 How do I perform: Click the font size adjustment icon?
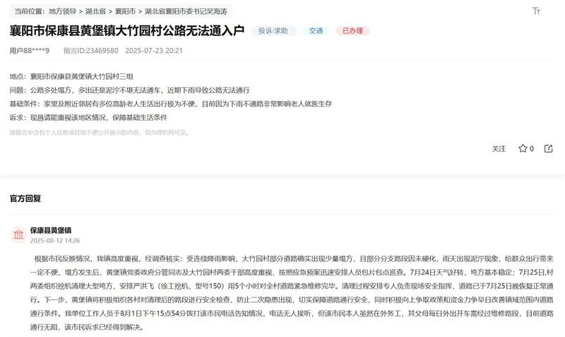coord(536,11)
